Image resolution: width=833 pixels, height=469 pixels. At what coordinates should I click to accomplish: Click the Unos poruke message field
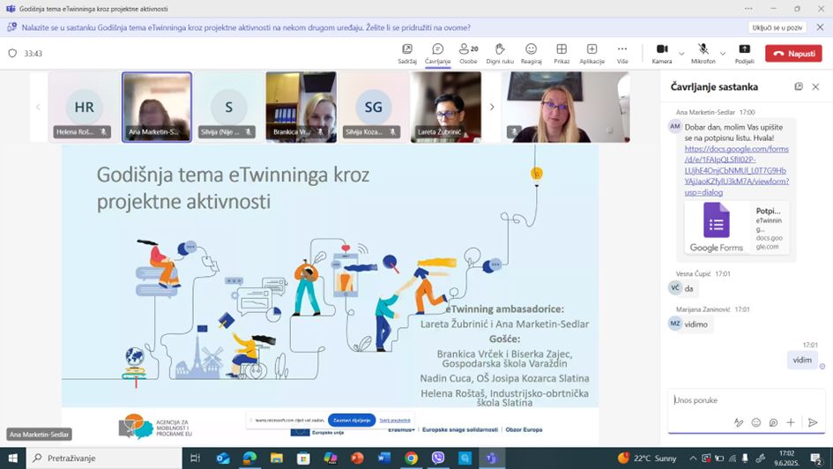(x=747, y=400)
